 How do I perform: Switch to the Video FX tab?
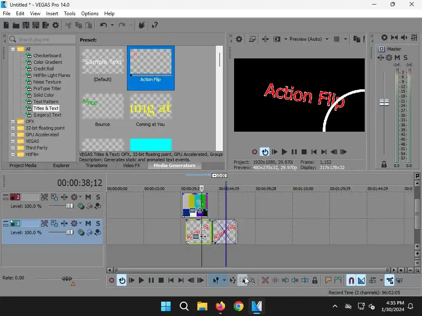131,165
